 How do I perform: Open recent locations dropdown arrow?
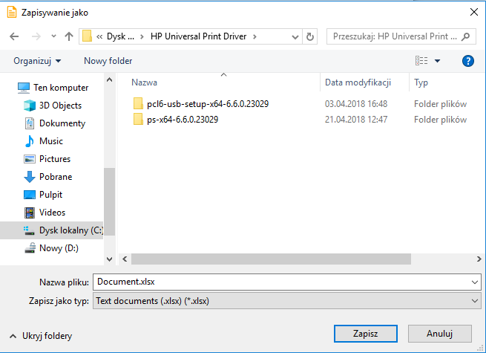[53, 36]
